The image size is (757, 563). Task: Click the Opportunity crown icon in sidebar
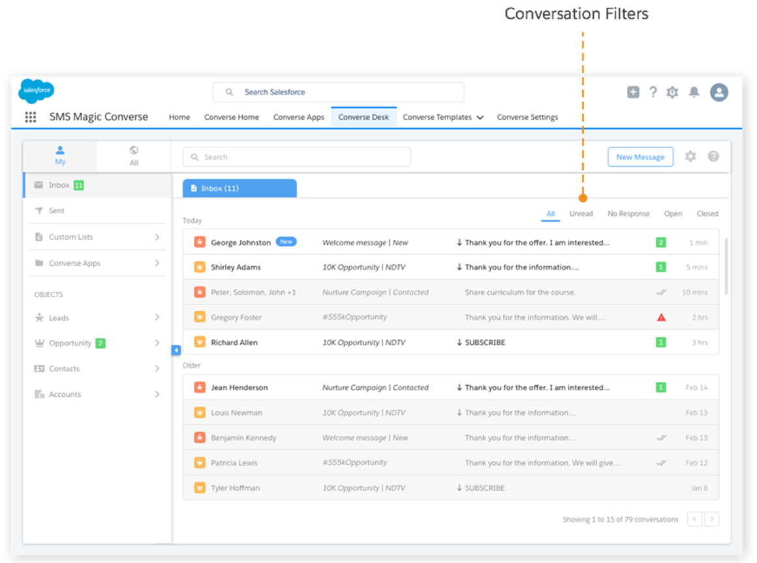tap(39, 343)
